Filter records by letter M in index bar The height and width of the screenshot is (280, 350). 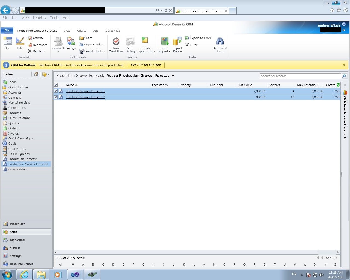pos(204,264)
